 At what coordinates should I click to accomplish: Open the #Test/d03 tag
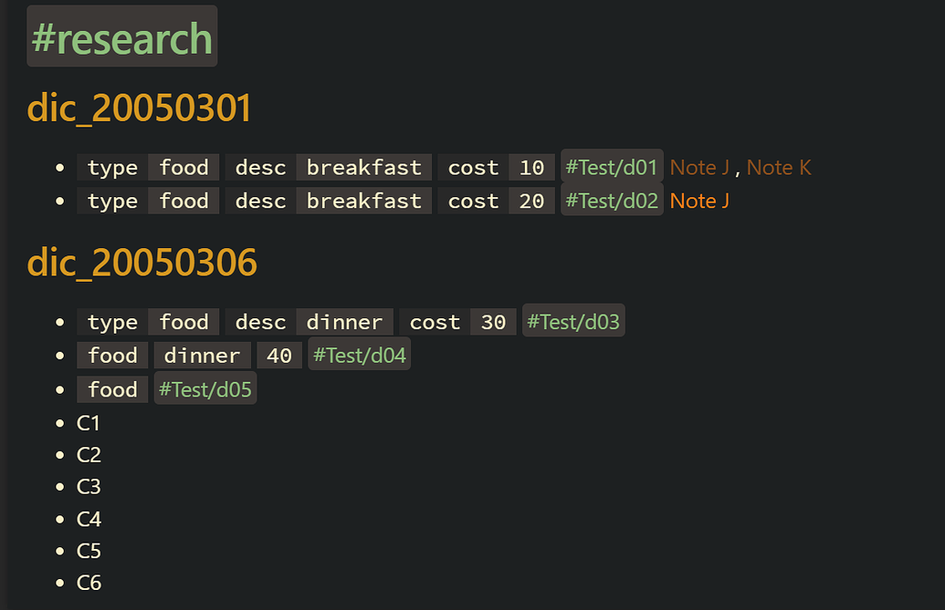pyautogui.click(x=573, y=321)
